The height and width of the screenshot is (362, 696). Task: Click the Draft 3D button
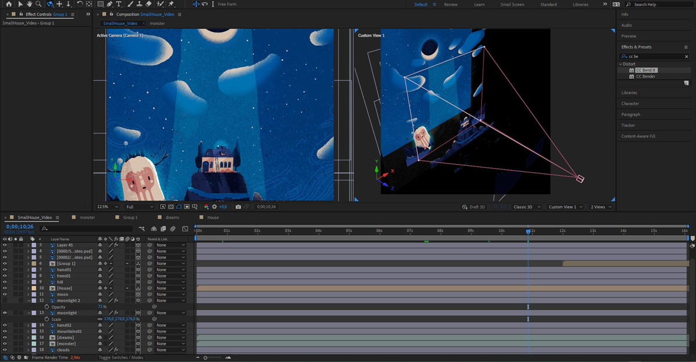pyautogui.click(x=473, y=207)
